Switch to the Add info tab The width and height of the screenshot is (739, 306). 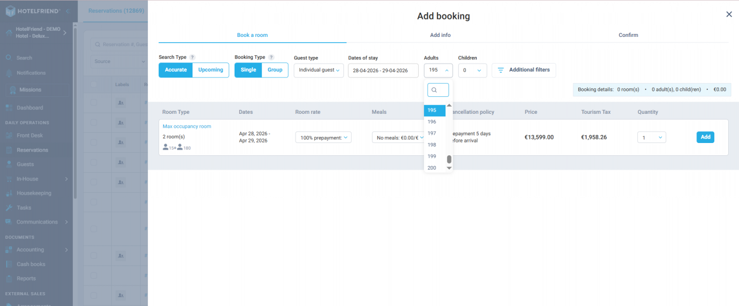(440, 35)
